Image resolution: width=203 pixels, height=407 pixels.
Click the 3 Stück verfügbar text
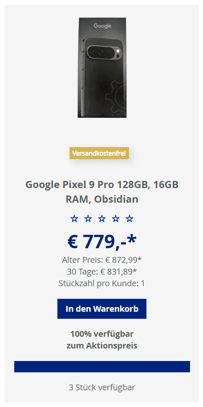(x=102, y=387)
